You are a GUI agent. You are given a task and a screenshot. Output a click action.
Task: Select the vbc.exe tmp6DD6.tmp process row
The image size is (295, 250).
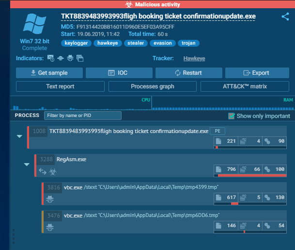pyautogui.click(x=164, y=222)
